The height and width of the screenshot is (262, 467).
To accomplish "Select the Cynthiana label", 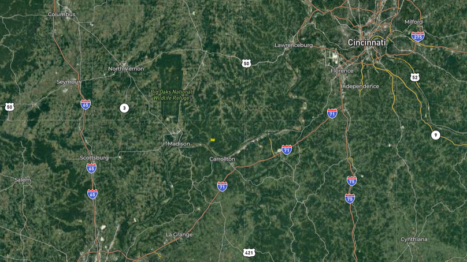I will pos(414,239).
